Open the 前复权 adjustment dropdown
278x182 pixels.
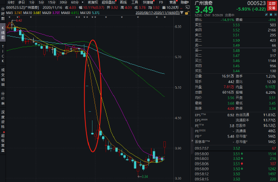[x=93, y=3]
